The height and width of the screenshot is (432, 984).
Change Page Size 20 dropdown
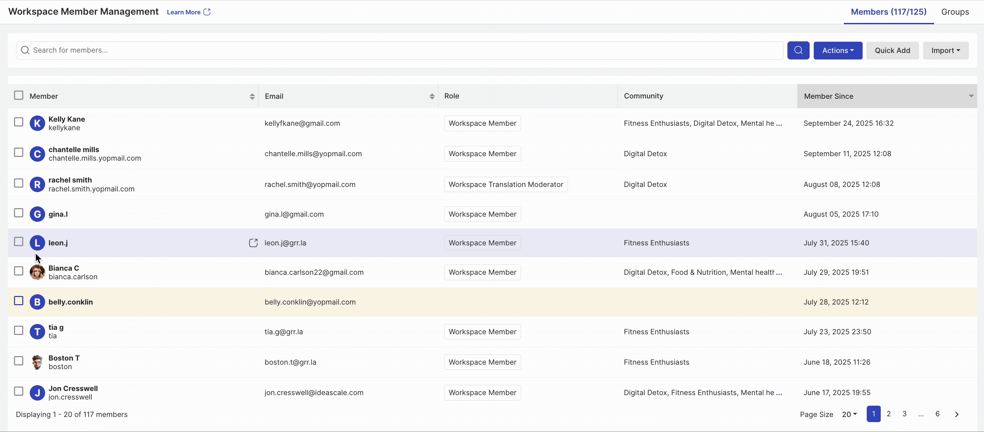coord(849,415)
